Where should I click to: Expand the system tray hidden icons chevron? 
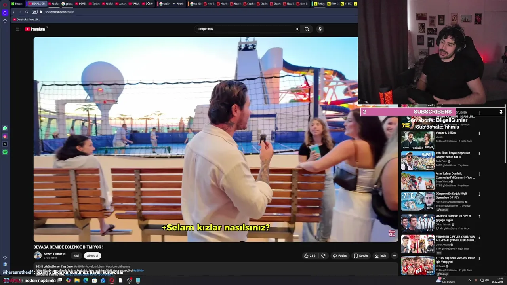(x=469, y=280)
